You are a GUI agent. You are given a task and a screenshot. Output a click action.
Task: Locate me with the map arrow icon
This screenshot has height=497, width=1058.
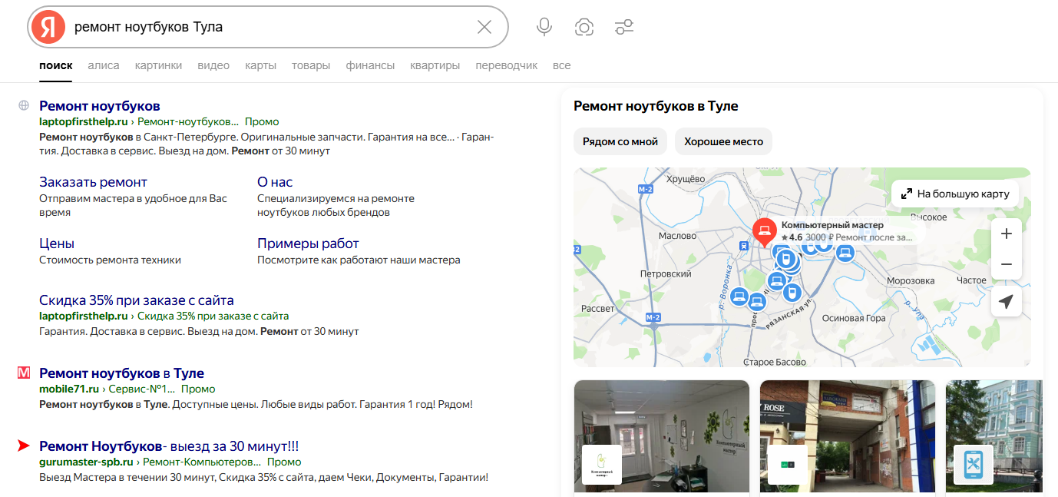[1007, 302]
